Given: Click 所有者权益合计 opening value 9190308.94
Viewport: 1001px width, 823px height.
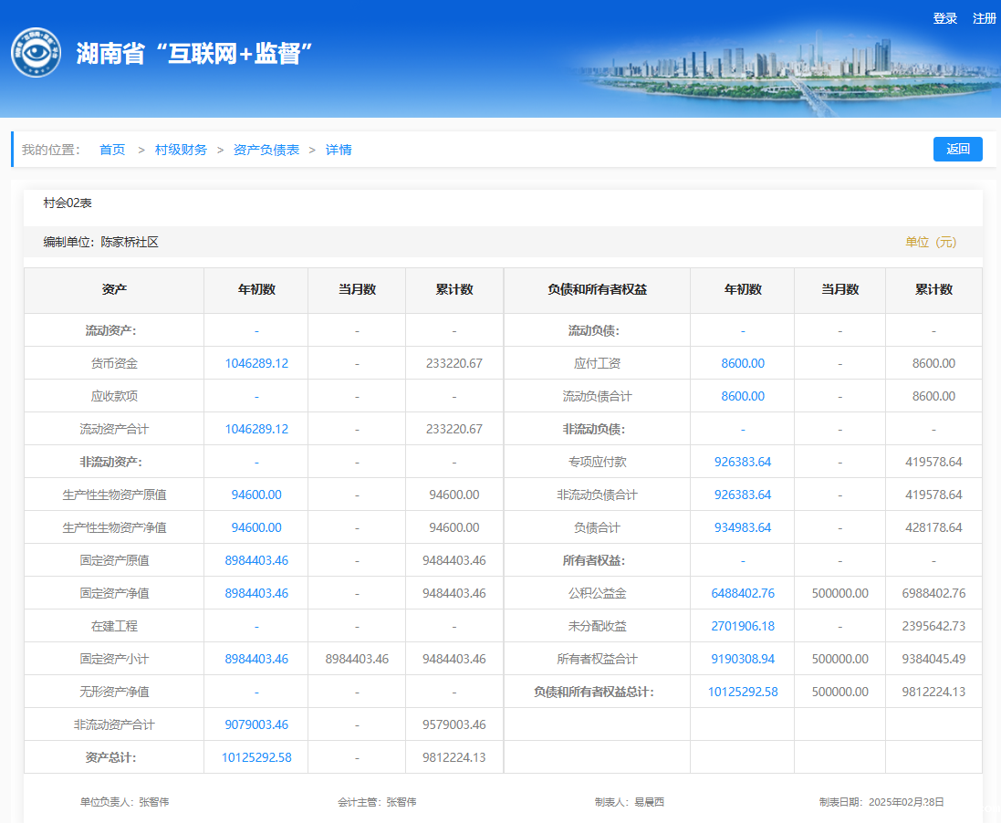Looking at the screenshot, I should (x=743, y=659).
